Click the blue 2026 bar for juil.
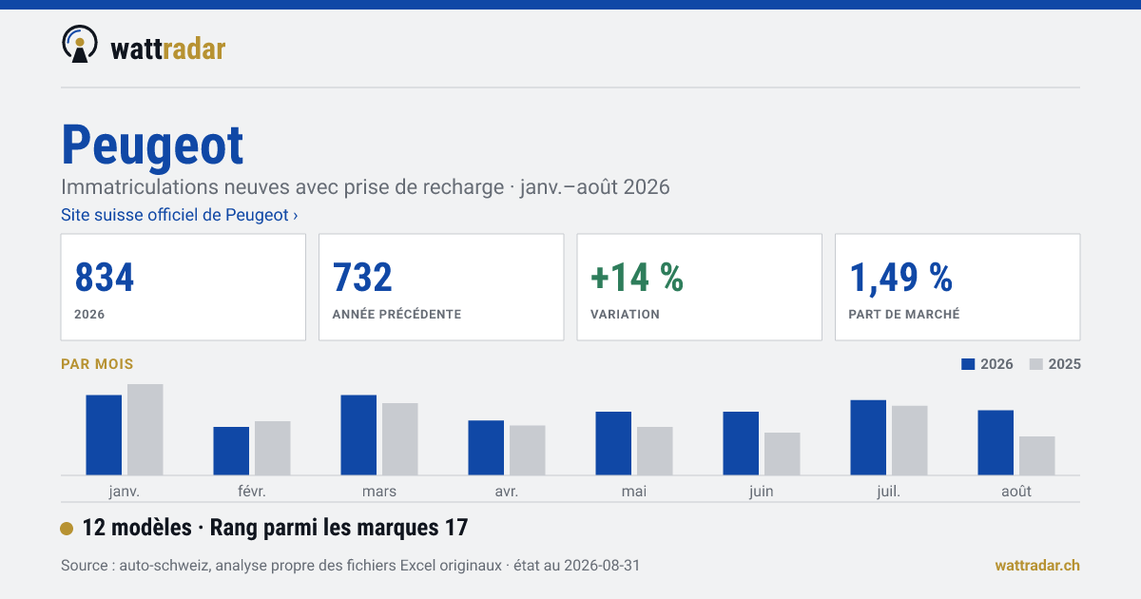The height and width of the screenshot is (599, 1141). pyautogui.click(x=868, y=437)
